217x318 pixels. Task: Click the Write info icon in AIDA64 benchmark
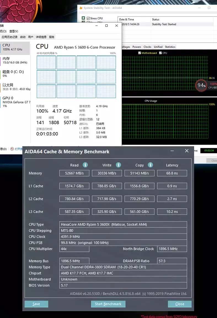click(118, 165)
